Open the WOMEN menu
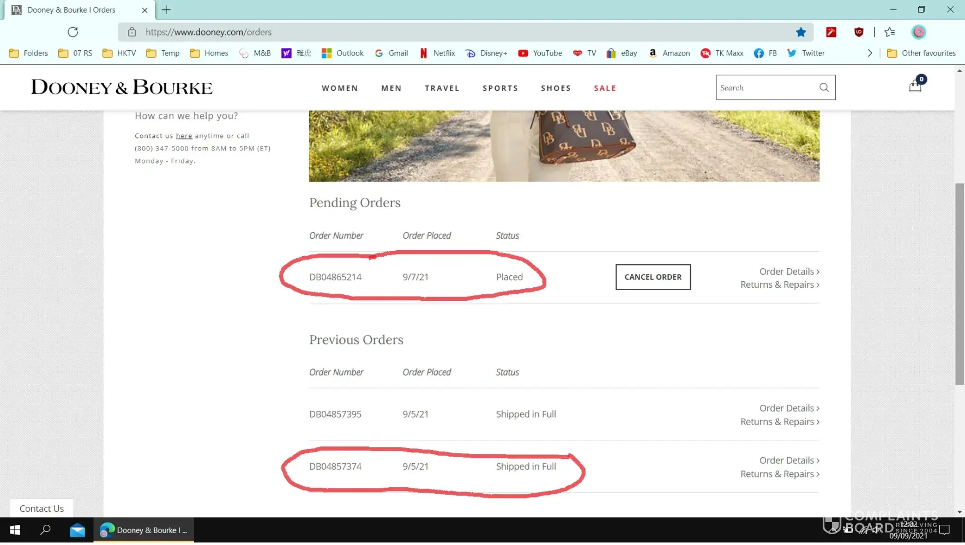Viewport: 965px width, 545px height. click(340, 88)
